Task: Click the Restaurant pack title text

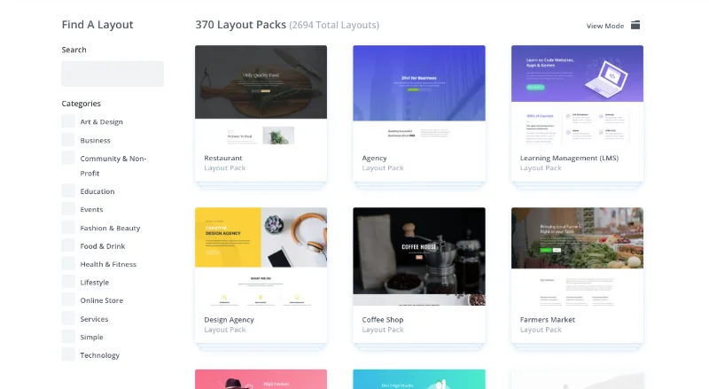Action: [x=223, y=158]
